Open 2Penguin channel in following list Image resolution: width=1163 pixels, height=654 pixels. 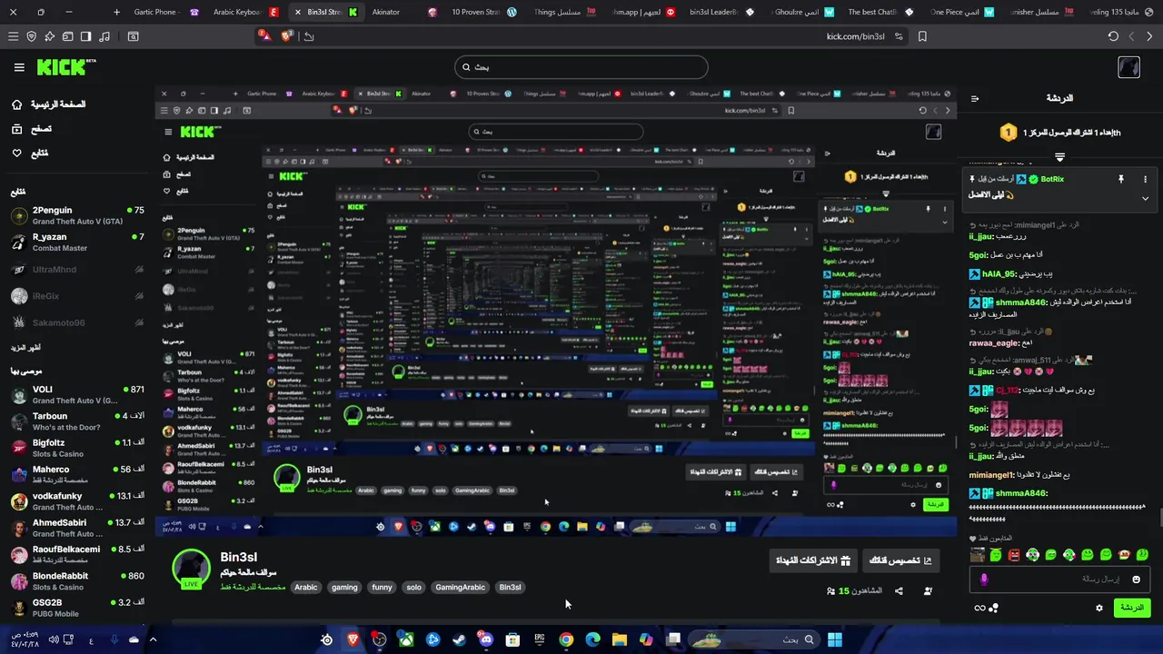pos(77,215)
